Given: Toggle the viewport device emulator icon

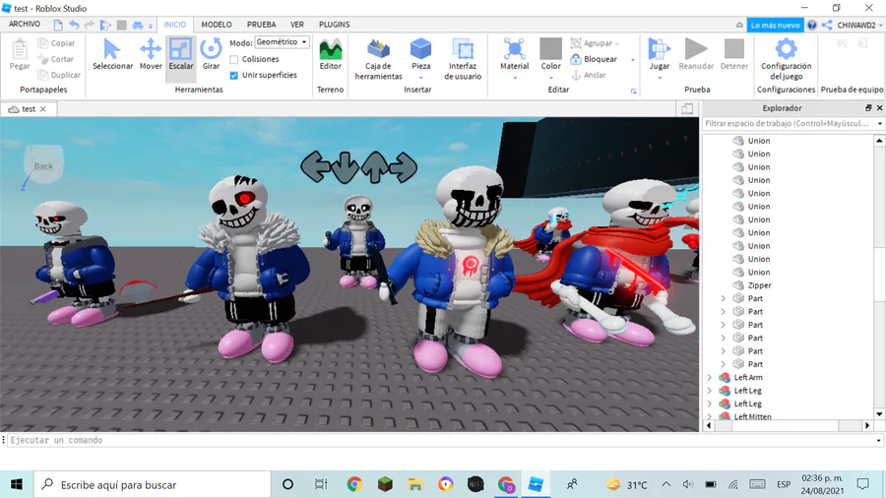Looking at the screenshot, I should 686,109.
